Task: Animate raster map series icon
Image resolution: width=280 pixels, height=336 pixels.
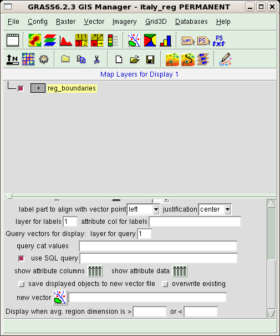Action: click(172, 59)
